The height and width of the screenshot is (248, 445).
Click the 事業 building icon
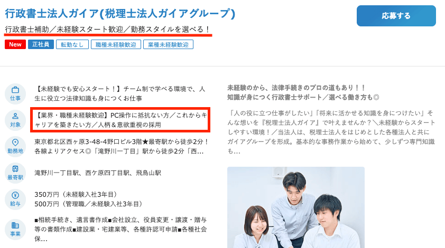coord(15,230)
